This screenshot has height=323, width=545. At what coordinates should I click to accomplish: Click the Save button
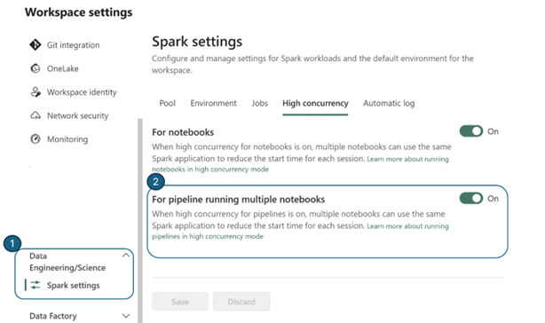(180, 302)
